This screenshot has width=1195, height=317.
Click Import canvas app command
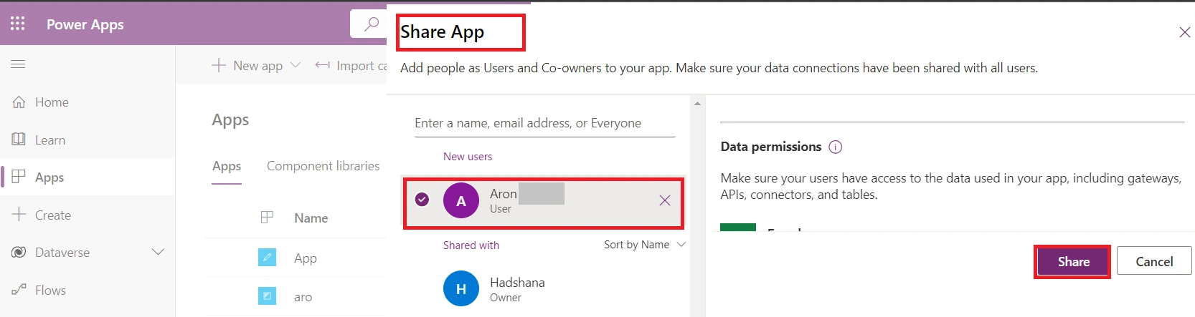[351, 66]
